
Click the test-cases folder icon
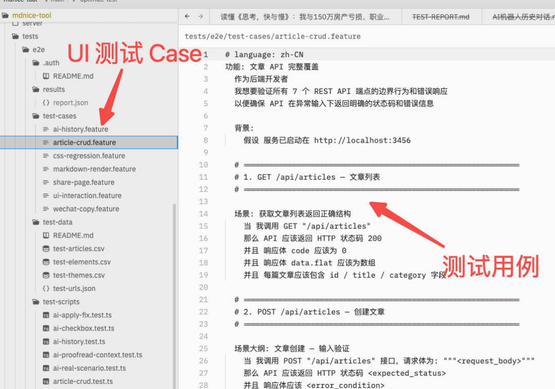click(36, 116)
